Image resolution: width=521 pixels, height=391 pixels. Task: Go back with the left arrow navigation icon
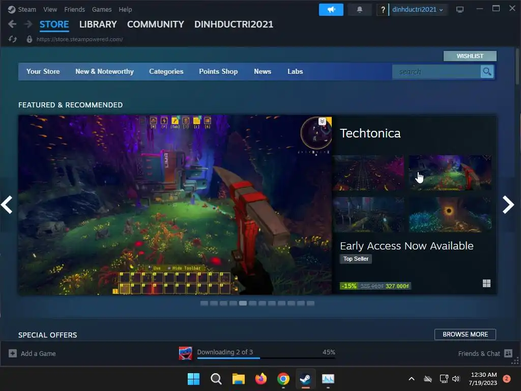[x=12, y=24]
